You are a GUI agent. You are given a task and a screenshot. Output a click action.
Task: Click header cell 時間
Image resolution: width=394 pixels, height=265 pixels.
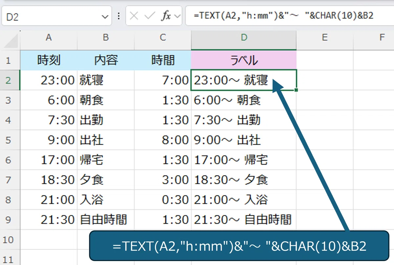[x=163, y=60]
